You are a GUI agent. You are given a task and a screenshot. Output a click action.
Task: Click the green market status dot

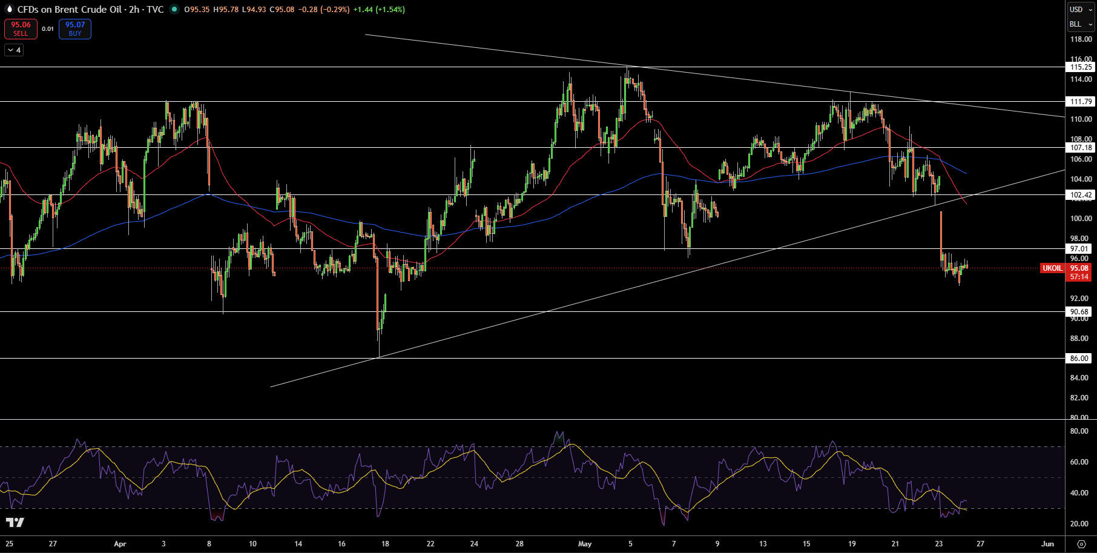tap(174, 9)
